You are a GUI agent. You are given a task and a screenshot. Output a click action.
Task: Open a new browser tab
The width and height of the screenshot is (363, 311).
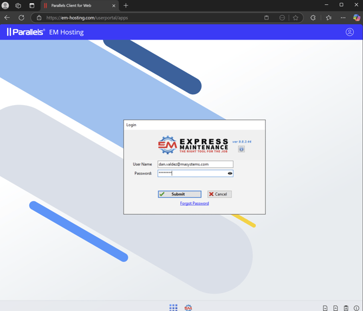coord(126,5)
